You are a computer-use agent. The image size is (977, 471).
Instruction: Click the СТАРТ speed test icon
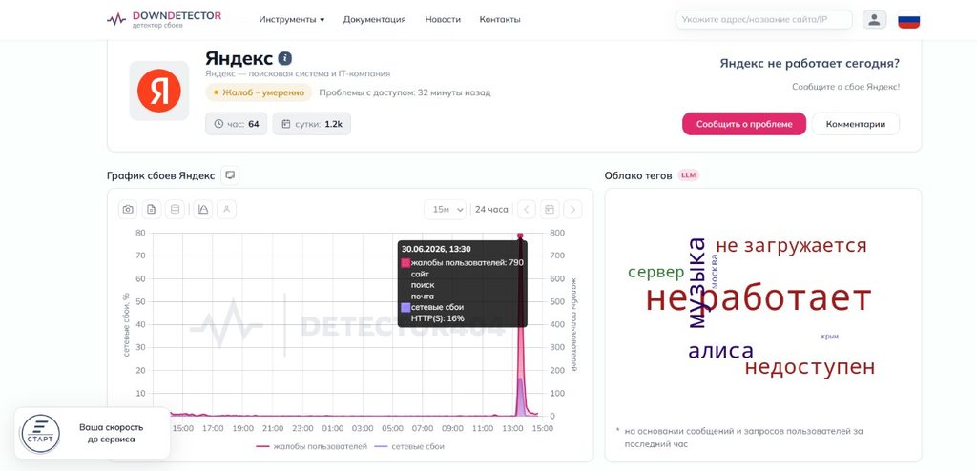coord(40,434)
